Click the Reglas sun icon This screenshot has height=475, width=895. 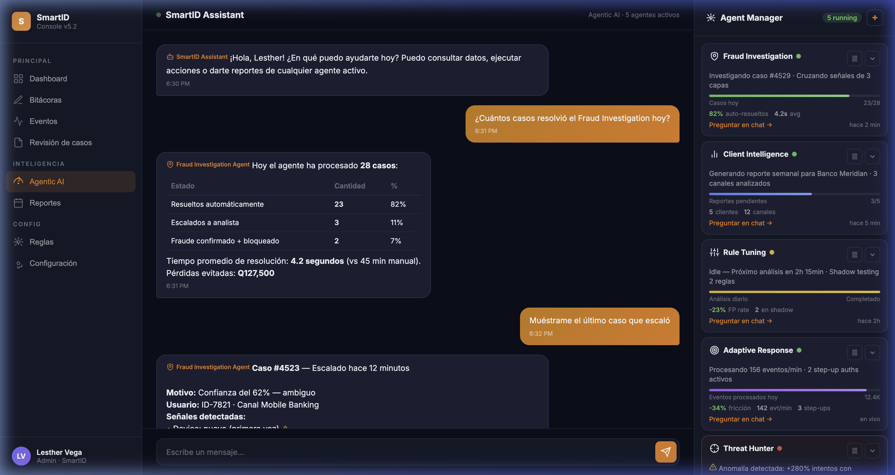[x=19, y=242]
